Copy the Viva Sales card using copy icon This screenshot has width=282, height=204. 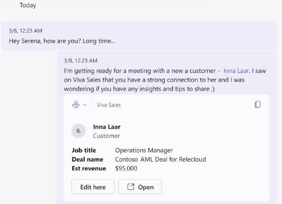(258, 104)
